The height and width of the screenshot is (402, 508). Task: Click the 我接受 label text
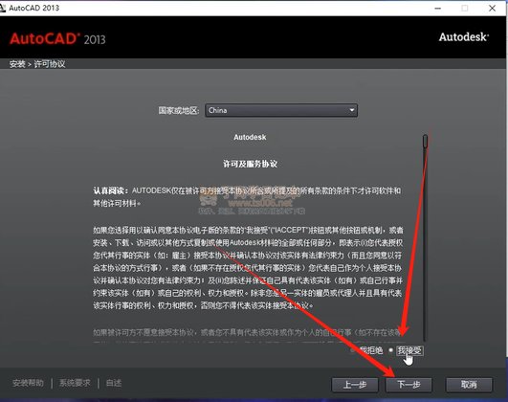tap(409, 350)
